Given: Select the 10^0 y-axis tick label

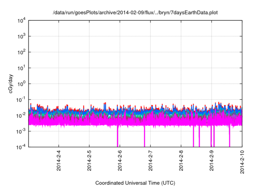Looking at the screenshot, I should pyautogui.click(x=21, y=83).
